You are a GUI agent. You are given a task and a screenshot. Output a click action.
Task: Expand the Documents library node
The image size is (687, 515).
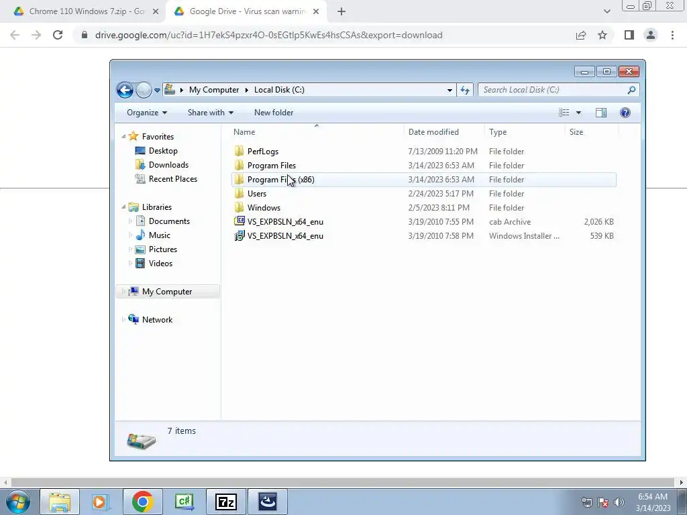tap(130, 221)
